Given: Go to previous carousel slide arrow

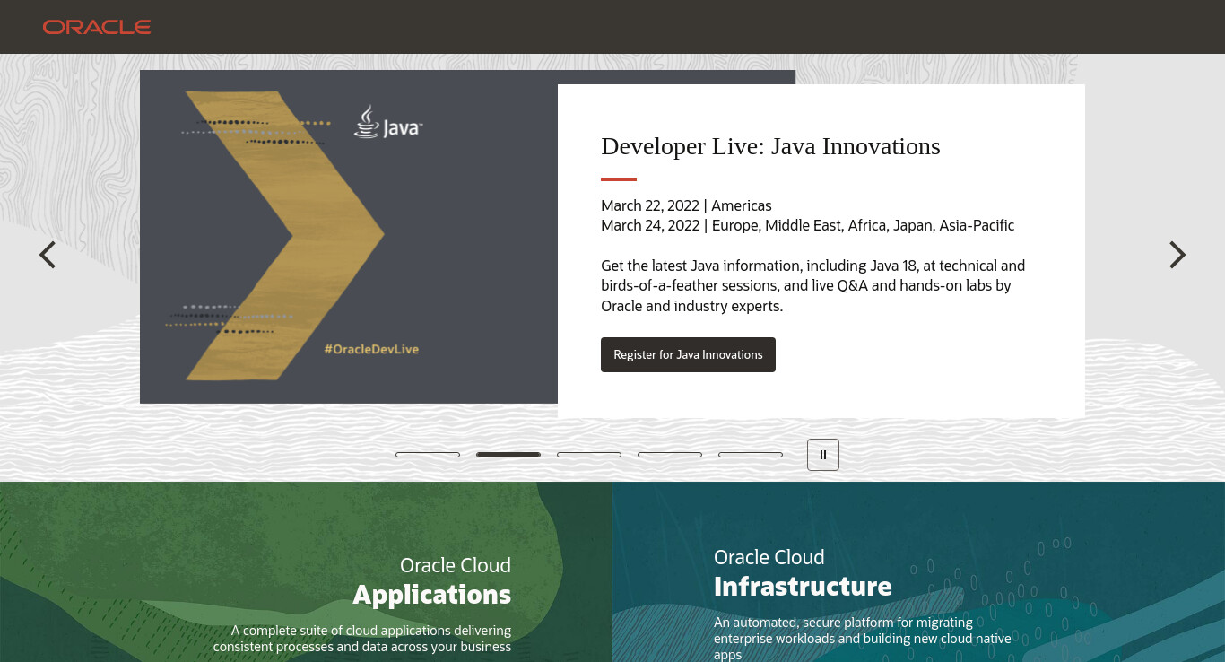Looking at the screenshot, I should pos(48,255).
